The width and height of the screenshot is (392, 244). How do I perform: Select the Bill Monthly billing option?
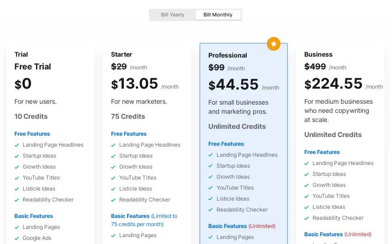[218, 15]
